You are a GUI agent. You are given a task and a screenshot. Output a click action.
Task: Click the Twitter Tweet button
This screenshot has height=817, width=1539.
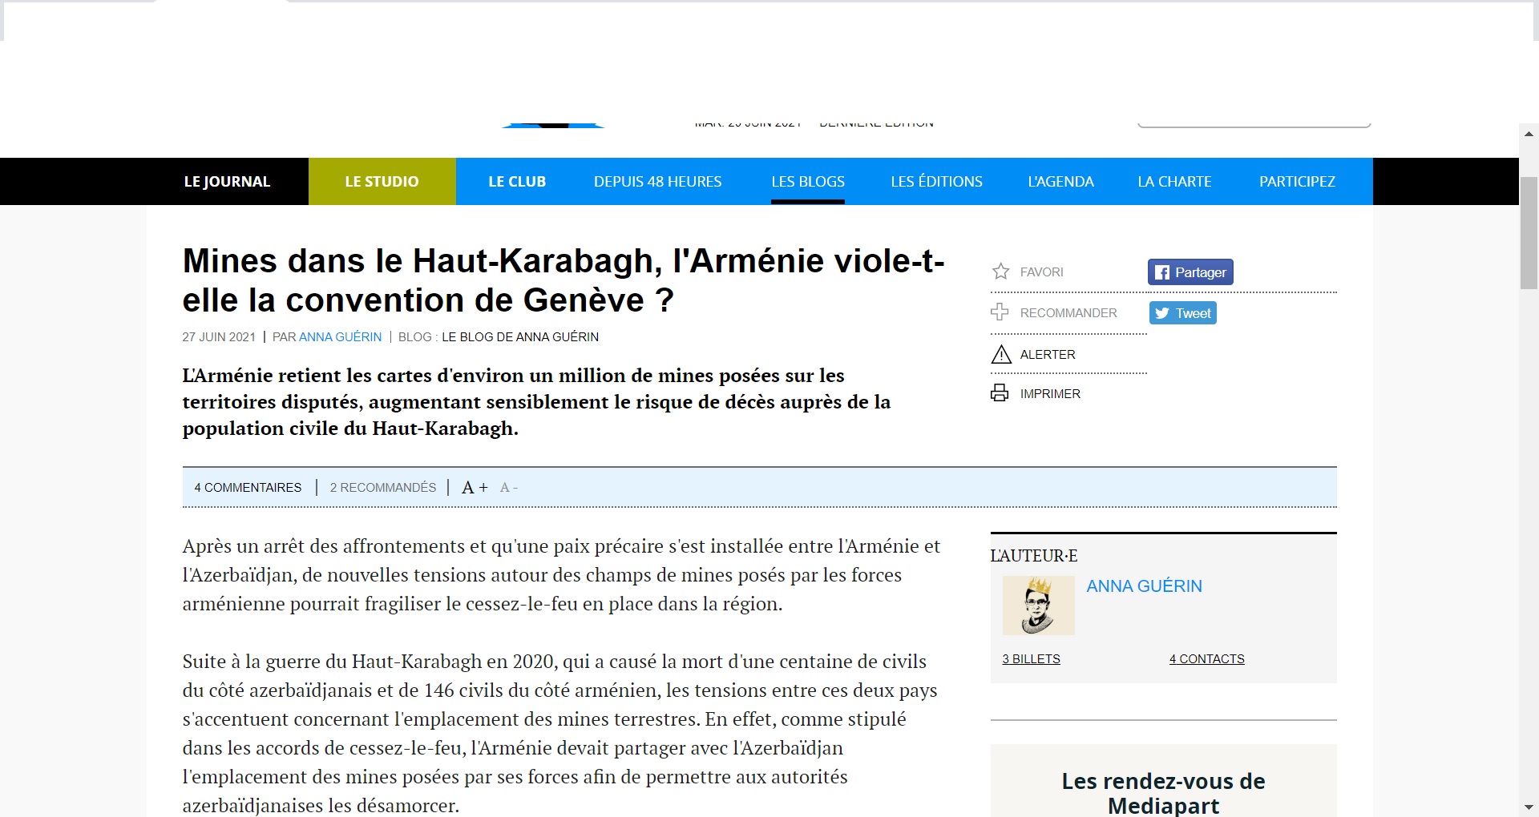(x=1183, y=313)
